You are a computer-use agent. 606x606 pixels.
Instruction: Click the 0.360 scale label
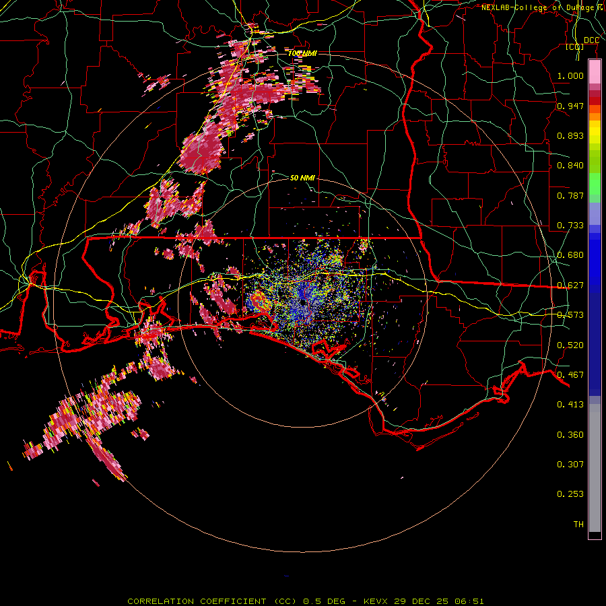570,435
